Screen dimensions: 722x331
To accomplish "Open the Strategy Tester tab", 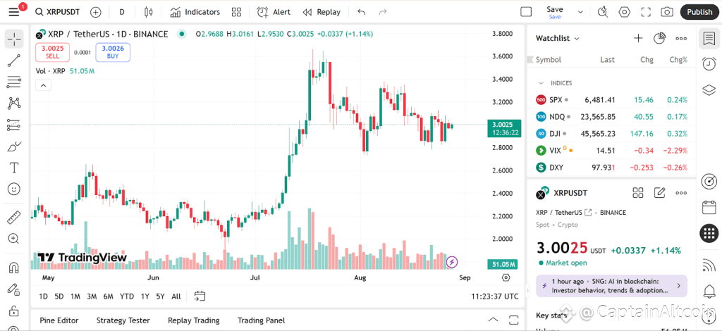I will (x=123, y=320).
